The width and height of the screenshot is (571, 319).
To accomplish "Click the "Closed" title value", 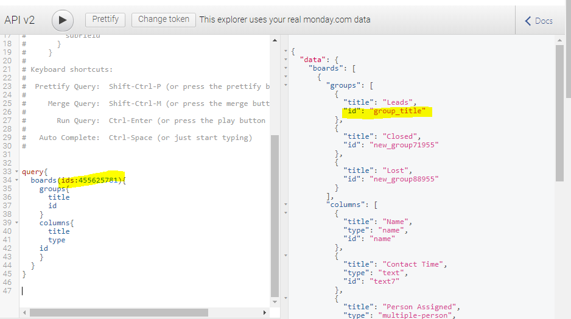I will (399, 136).
